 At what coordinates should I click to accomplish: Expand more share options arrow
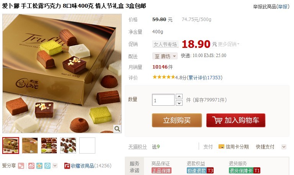pyautogui.click(x=55, y=166)
